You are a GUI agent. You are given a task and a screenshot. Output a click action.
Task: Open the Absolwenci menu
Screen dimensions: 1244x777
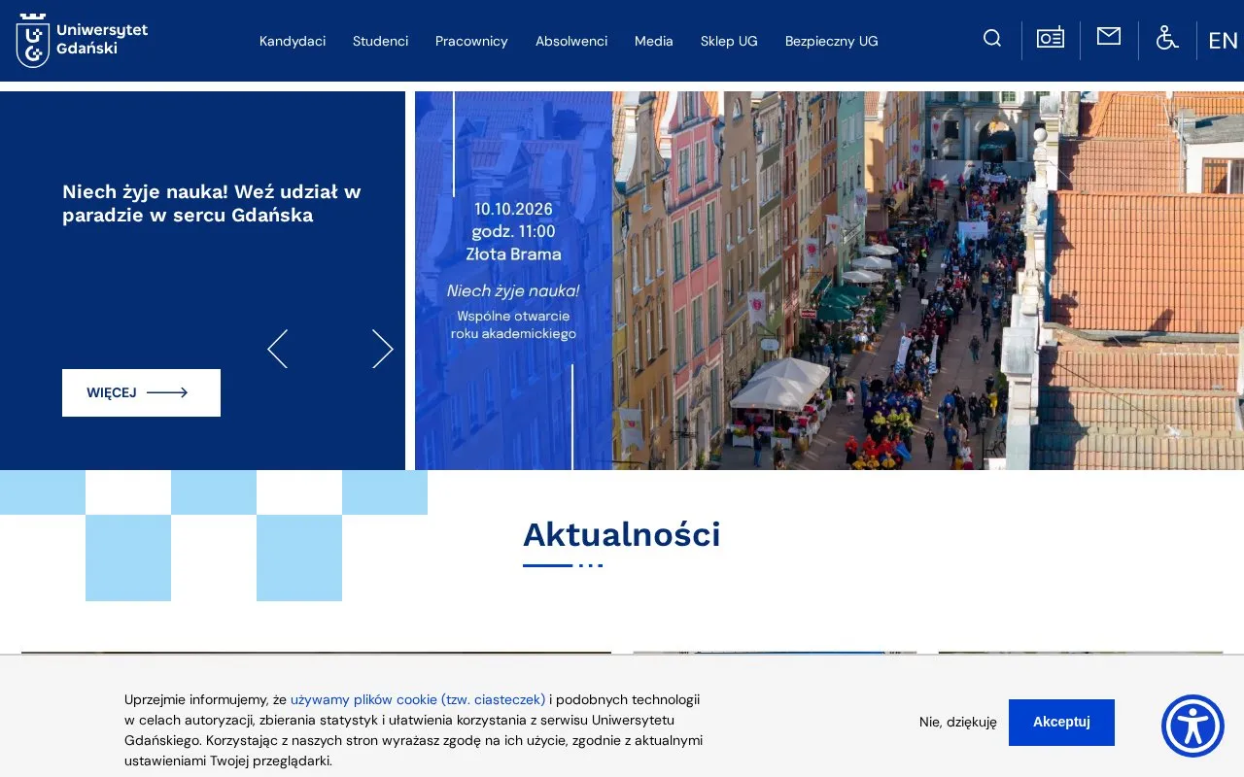(571, 41)
